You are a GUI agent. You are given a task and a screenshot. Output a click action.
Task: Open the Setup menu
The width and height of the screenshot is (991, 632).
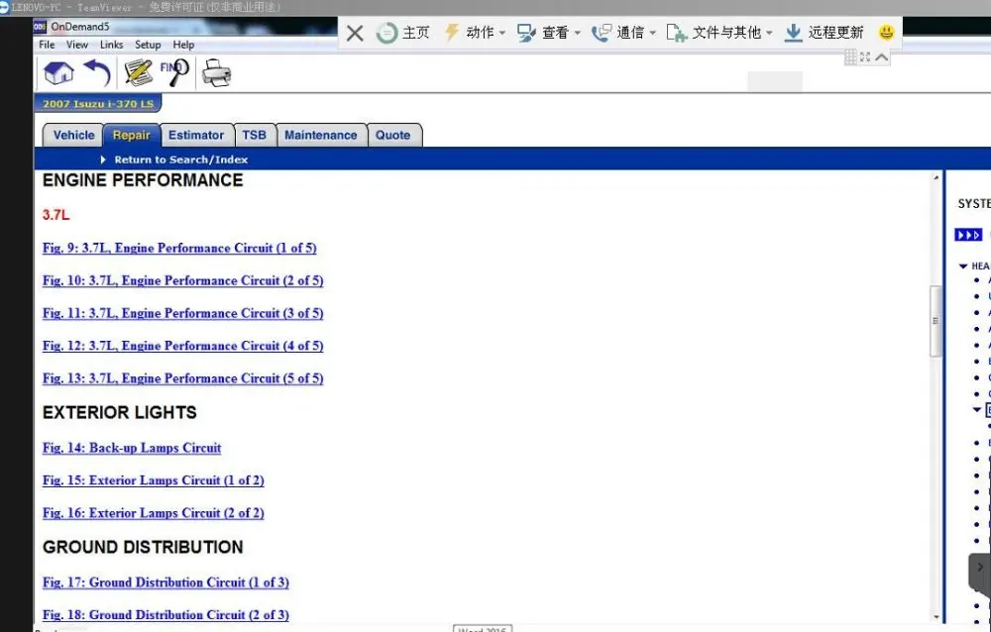pos(148,45)
